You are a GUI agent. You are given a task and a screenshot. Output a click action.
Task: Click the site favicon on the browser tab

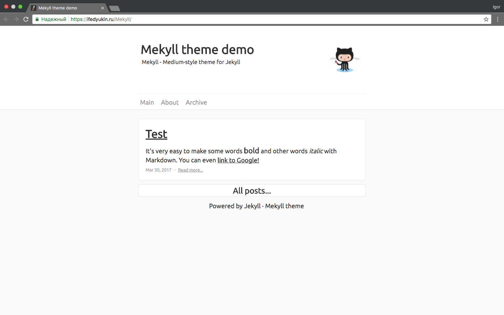pyautogui.click(x=33, y=8)
